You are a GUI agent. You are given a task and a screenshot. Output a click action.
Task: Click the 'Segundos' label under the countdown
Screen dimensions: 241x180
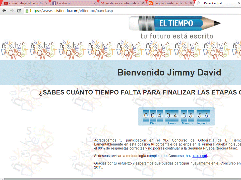[x=203, y=123]
